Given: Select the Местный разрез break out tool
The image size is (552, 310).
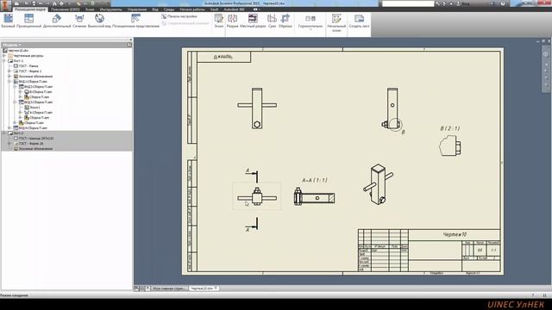Looking at the screenshot, I should [253, 21].
